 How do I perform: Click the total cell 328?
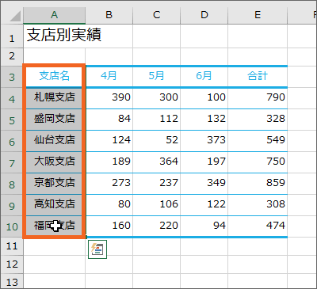pyautogui.click(x=258, y=120)
